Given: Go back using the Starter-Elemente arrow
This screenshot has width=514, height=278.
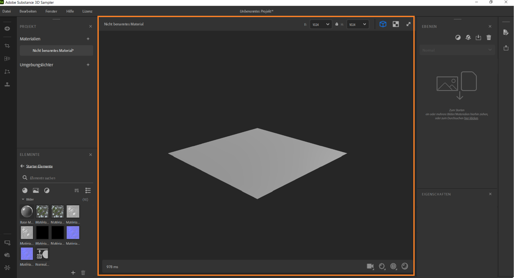Looking at the screenshot, I should click(x=22, y=166).
